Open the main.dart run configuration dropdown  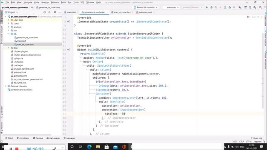(171, 7)
